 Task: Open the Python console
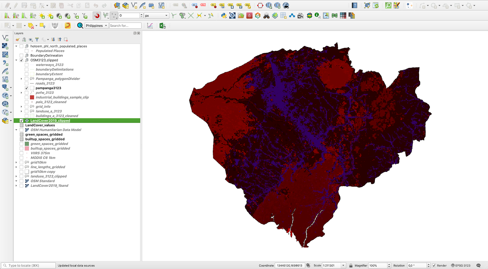point(224,16)
